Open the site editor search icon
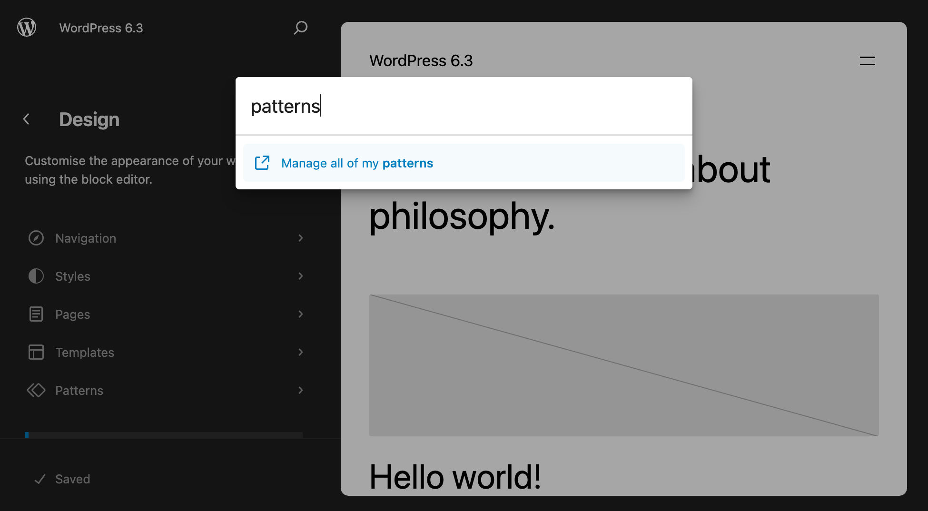928x511 pixels. coord(301,29)
